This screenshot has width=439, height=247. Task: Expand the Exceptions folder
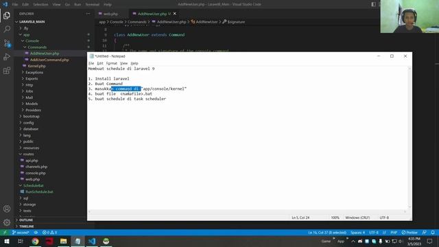(34, 72)
